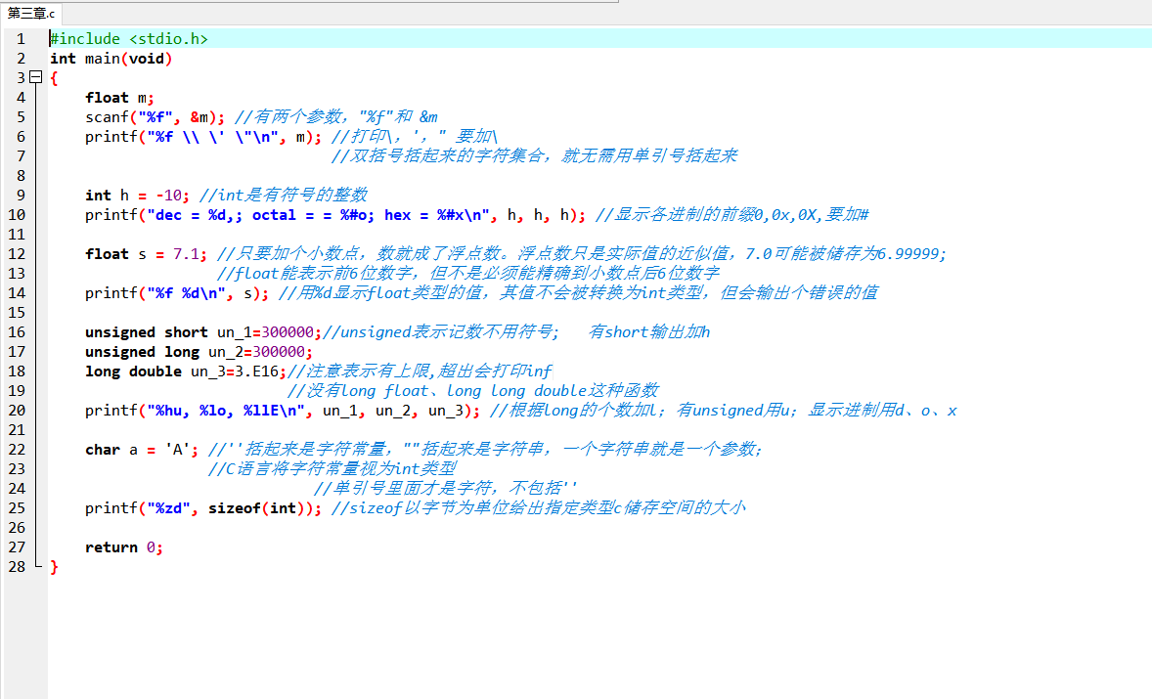
Task: Click the scanf("%f", &m) statement
Action: pos(155,117)
